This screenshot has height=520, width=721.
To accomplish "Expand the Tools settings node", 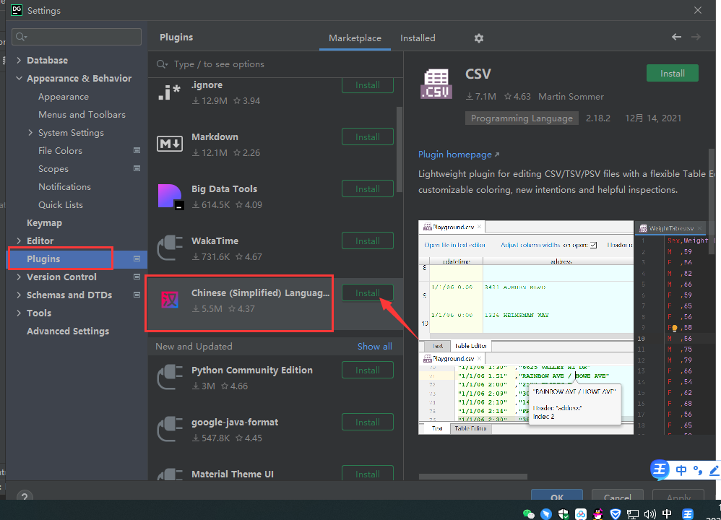I will [19, 313].
